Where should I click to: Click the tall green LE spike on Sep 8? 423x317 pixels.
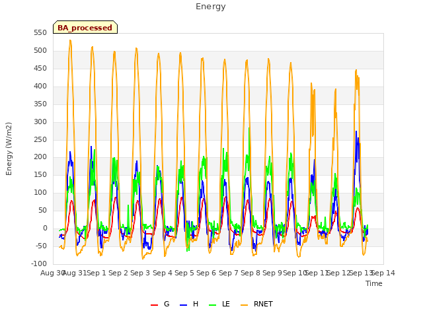tap(249, 128)
